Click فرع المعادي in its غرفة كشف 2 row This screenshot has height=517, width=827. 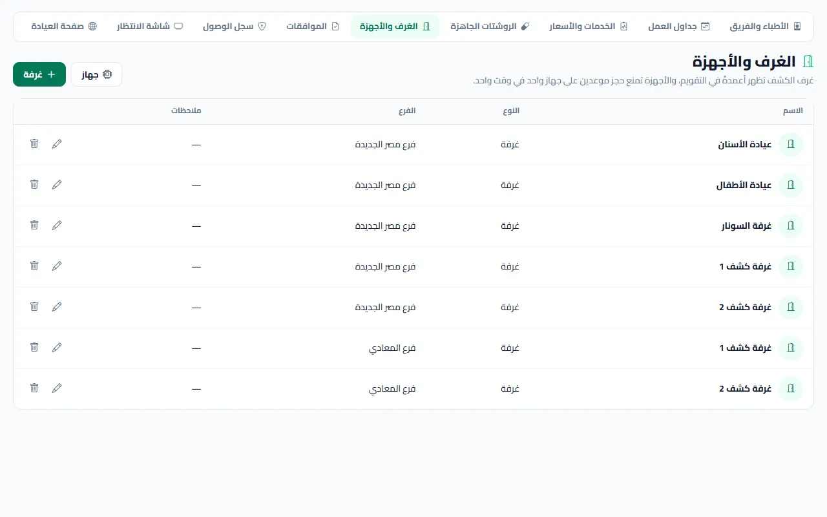point(392,389)
